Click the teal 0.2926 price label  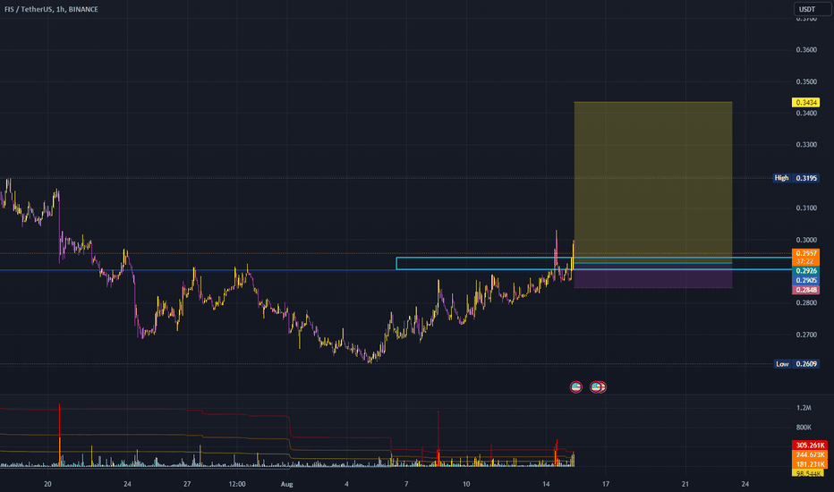[x=805, y=271]
